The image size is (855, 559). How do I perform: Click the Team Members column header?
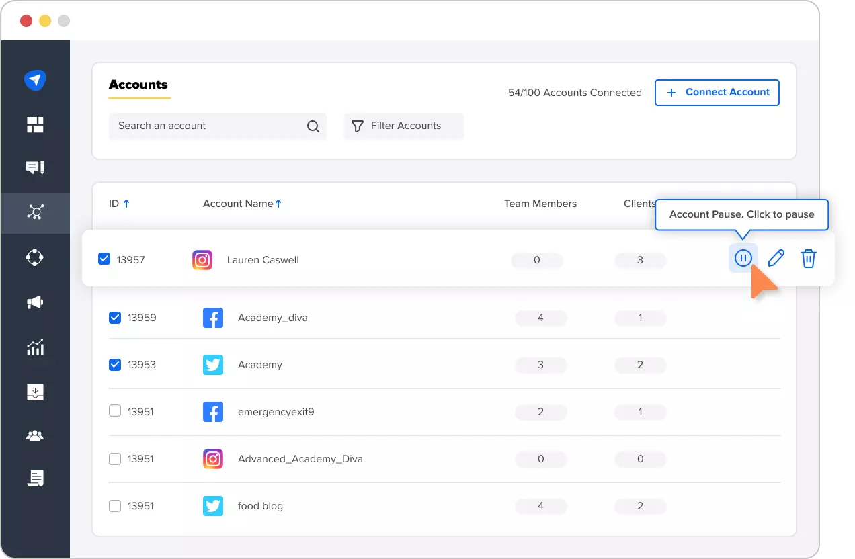tap(540, 204)
